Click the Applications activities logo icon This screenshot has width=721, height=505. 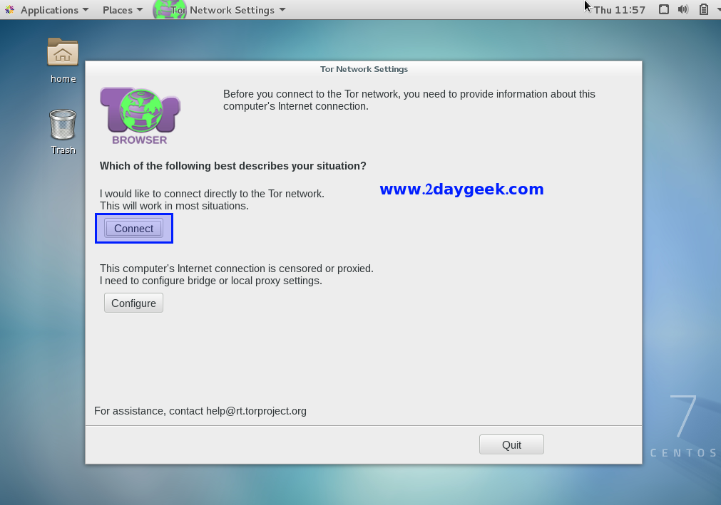click(10, 10)
